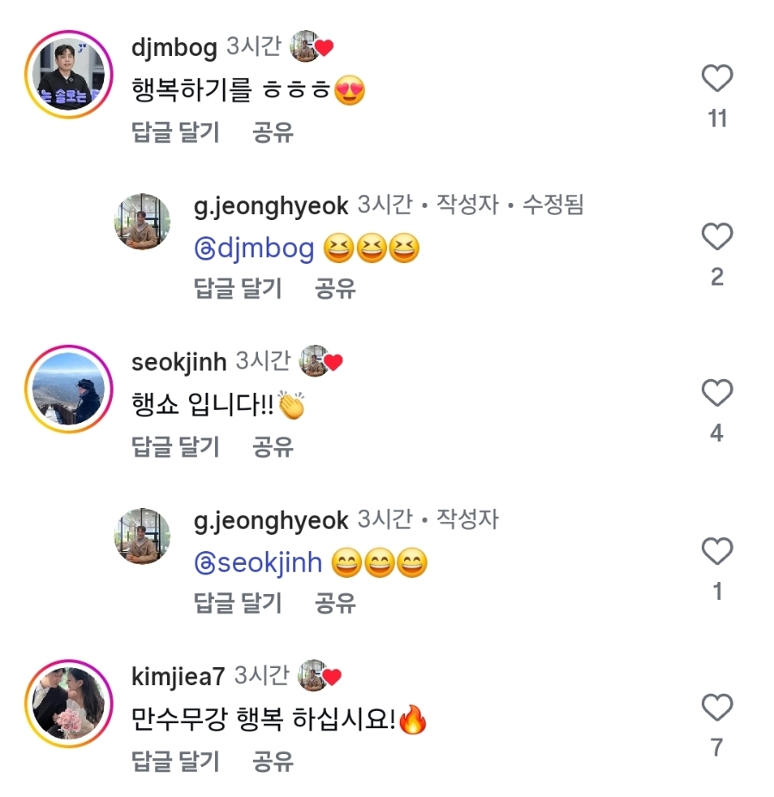Image resolution: width=774 pixels, height=797 pixels.
Task: Open kimjiea7's wedding profile picture
Action: pyautogui.click(x=69, y=703)
